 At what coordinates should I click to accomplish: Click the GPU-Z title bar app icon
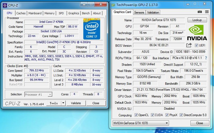pyautogui.click(x=113, y=5)
